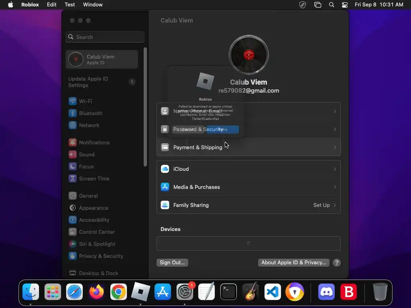Open Google Chrome from the dock
Screen dimensions: 411x308
pyautogui.click(x=118, y=292)
